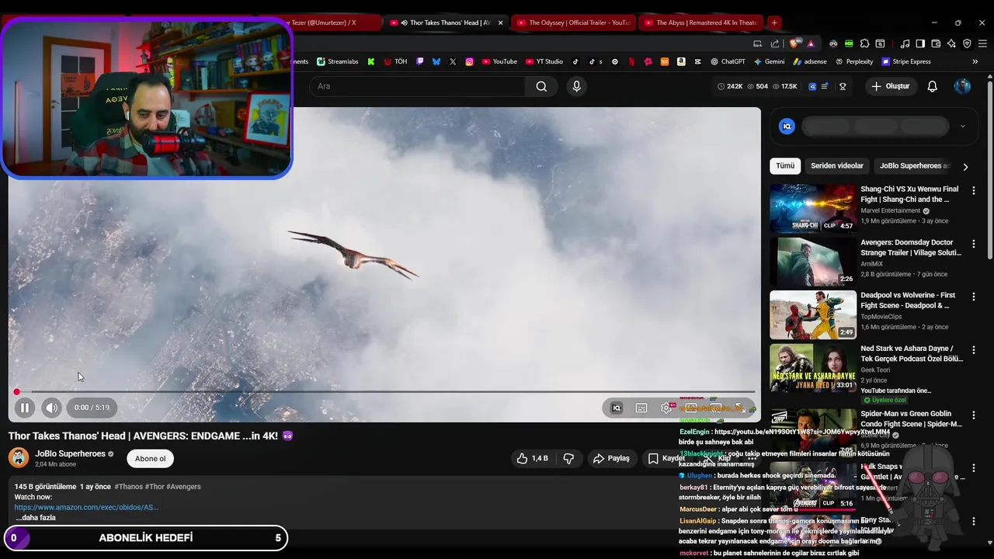Start voice search with the microphone icon
Screen dimensions: 994x559
tap(576, 86)
